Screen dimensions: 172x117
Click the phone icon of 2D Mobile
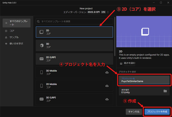[x=41, y=86]
